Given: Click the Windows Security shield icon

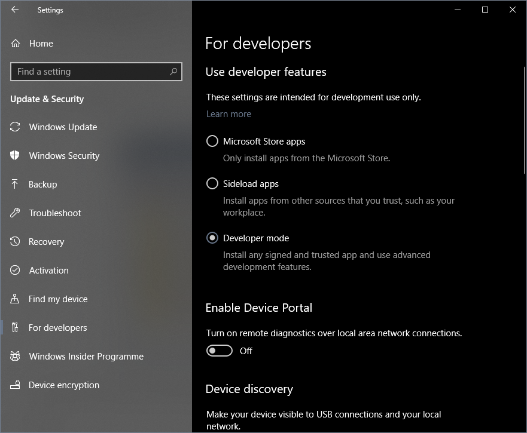Looking at the screenshot, I should [16, 156].
